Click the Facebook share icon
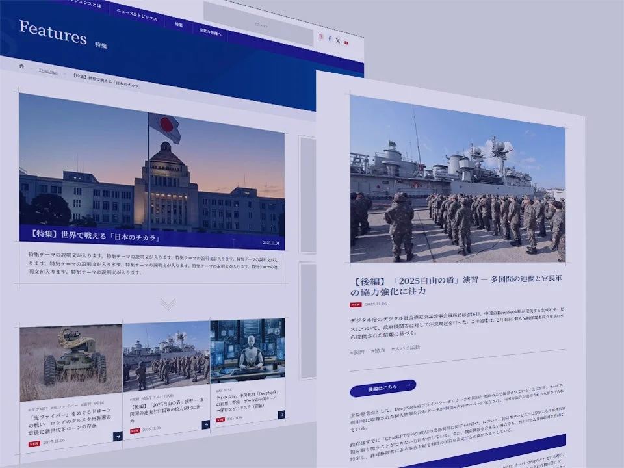The height and width of the screenshot is (468, 624). [x=330, y=40]
